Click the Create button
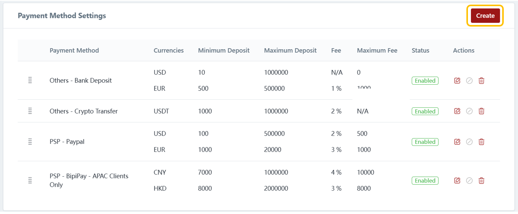518x214 pixels. (485, 16)
